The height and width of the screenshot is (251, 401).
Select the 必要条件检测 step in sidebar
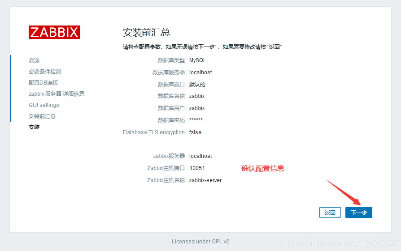click(45, 72)
